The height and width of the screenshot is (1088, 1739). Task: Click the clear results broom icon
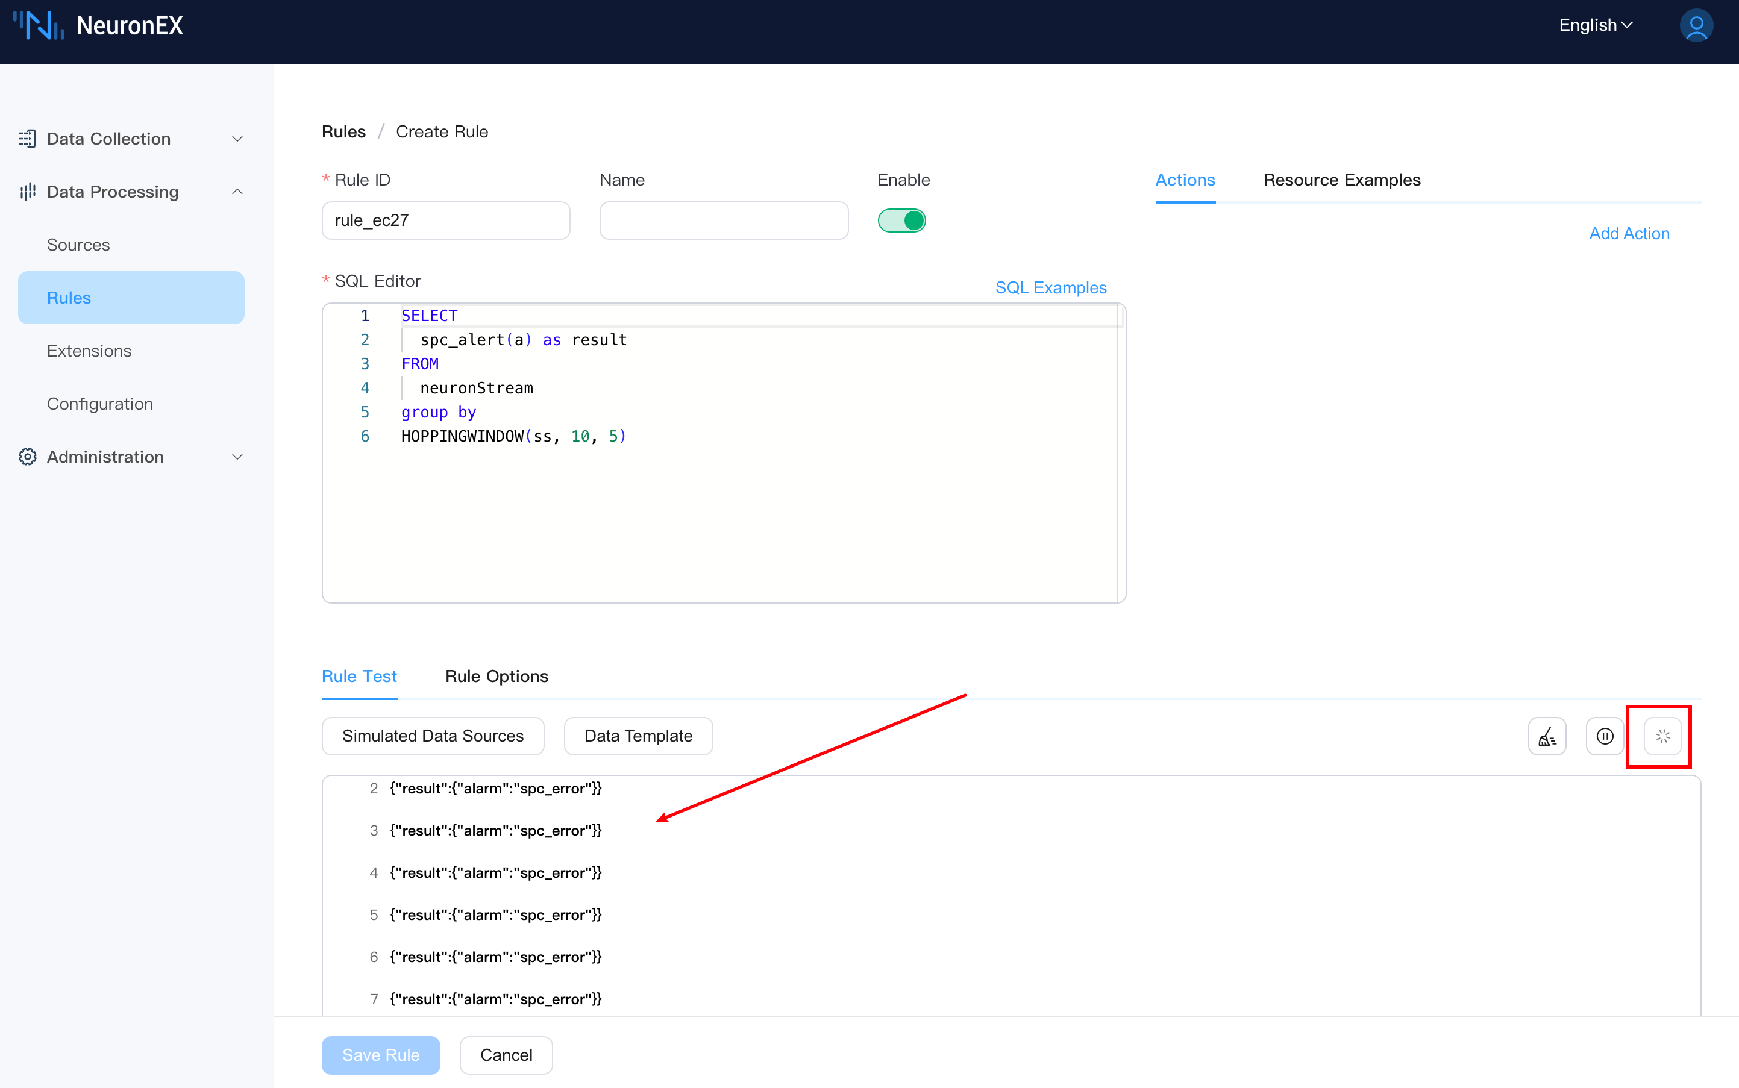tap(1547, 736)
